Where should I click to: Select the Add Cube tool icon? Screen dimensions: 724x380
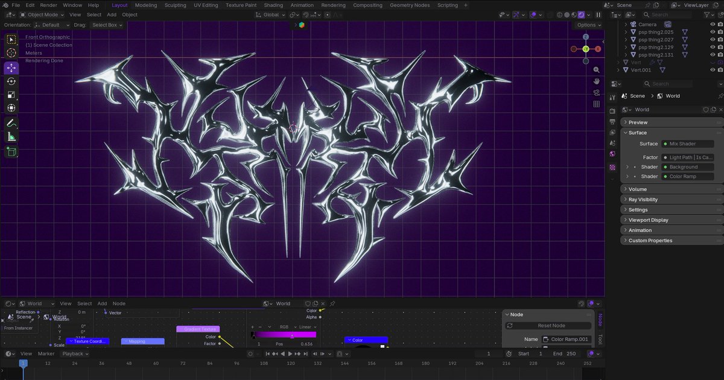pos(11,151)
